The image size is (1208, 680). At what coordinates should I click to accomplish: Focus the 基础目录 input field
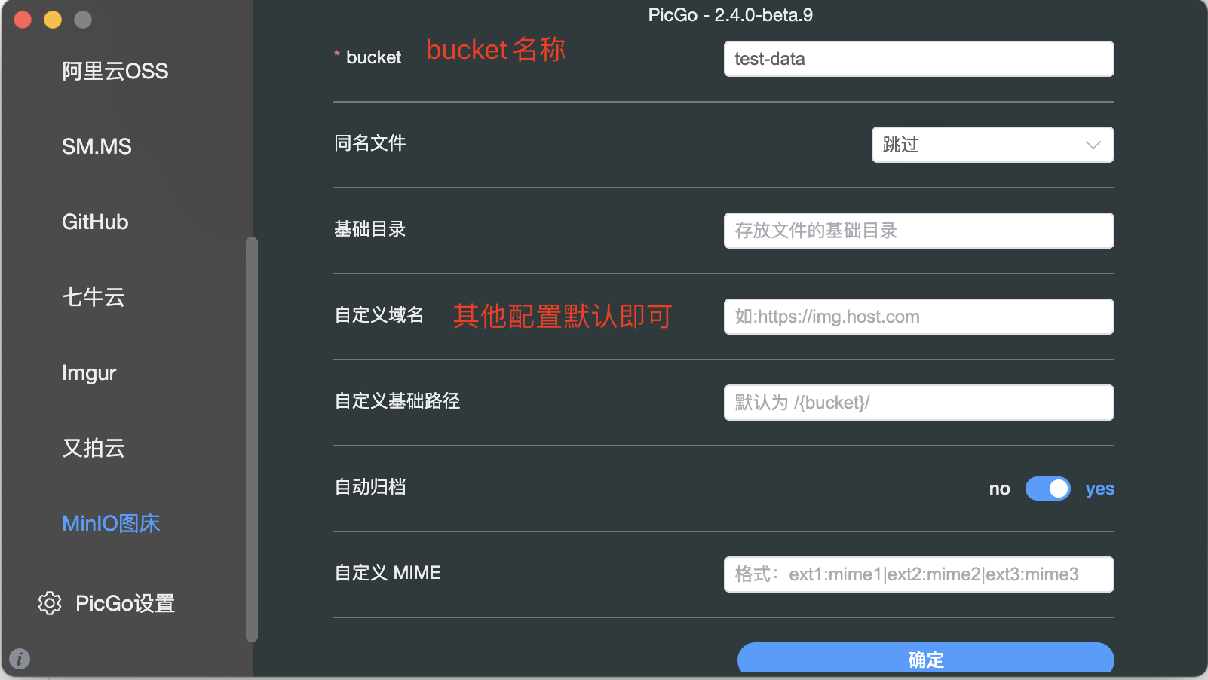coord(918,231)
